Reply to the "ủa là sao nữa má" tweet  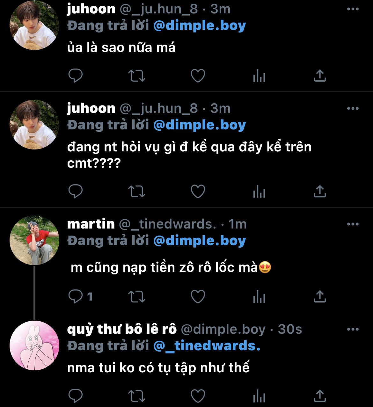(76, 76)
